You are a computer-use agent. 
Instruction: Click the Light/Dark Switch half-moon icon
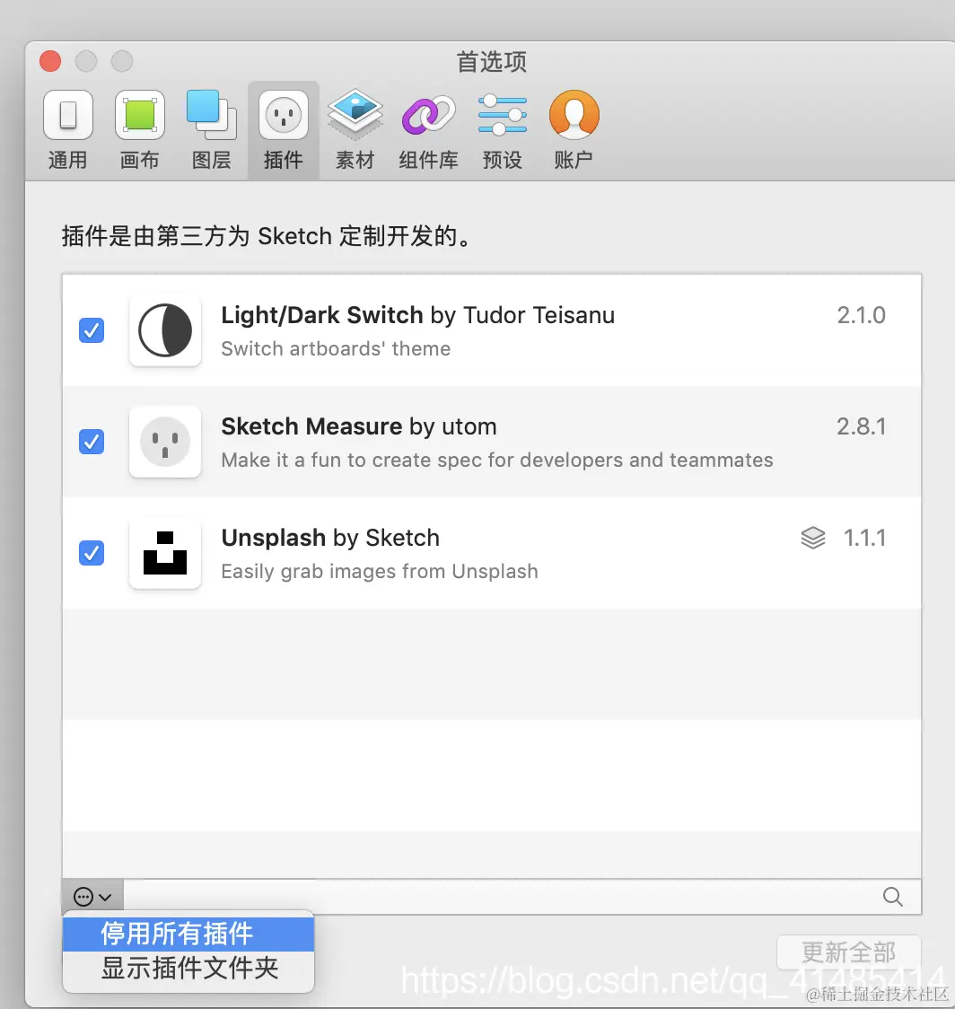tap(165, 330)
